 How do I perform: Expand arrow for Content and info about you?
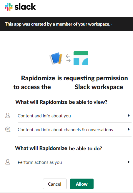pyautogui.click(x=129, y=115)
